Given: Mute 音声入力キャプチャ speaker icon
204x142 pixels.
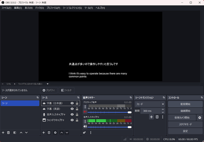Looking at the screenshot, I should click(x=85, y=126).
